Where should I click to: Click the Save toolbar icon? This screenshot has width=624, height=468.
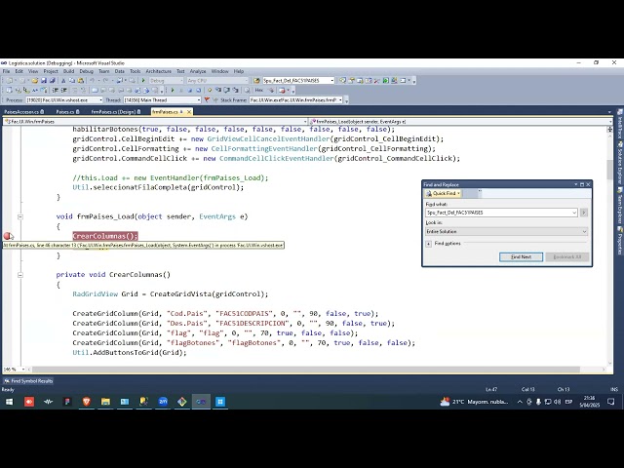44,80
